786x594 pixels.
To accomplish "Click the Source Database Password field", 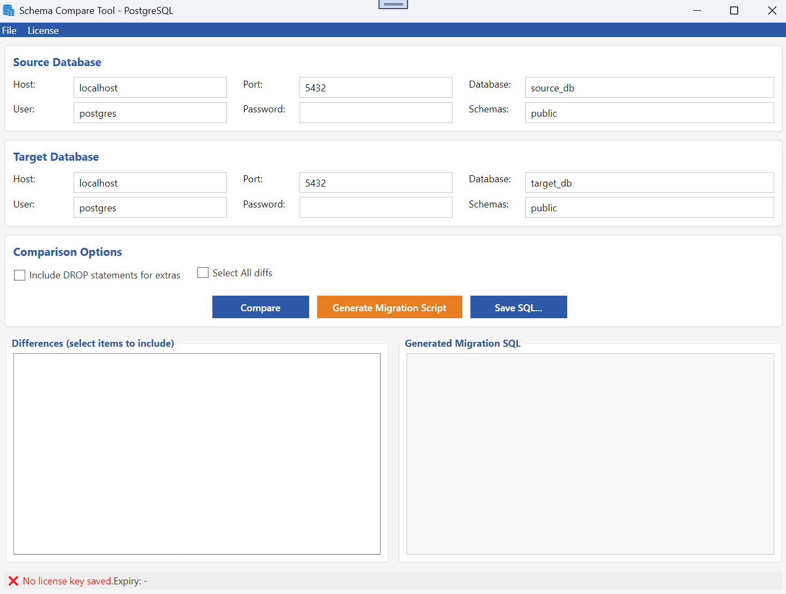I will tap(376, 113).
